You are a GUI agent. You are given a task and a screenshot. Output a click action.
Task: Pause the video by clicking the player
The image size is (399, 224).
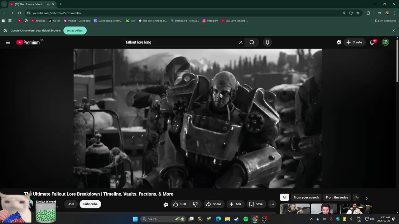tap(198, 118)
